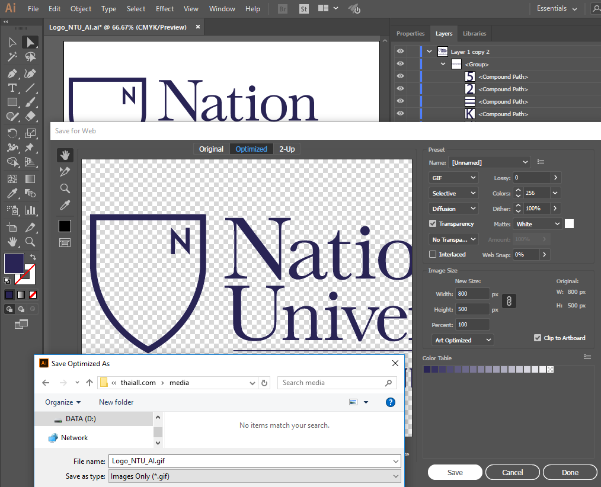This screenshot has height=487, width=601.
Task: Expand the Save as type dropdown
Action: [x=254, y=476]
